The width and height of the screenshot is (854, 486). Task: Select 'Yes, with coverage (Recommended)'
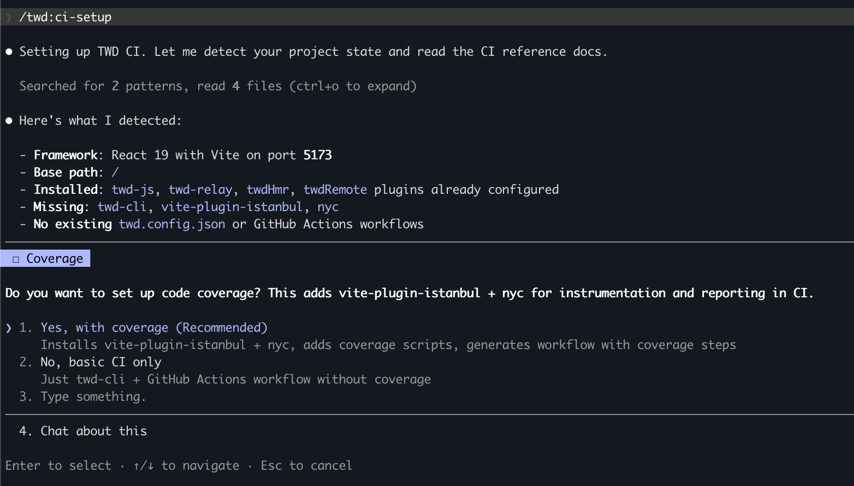pos(155,327)
